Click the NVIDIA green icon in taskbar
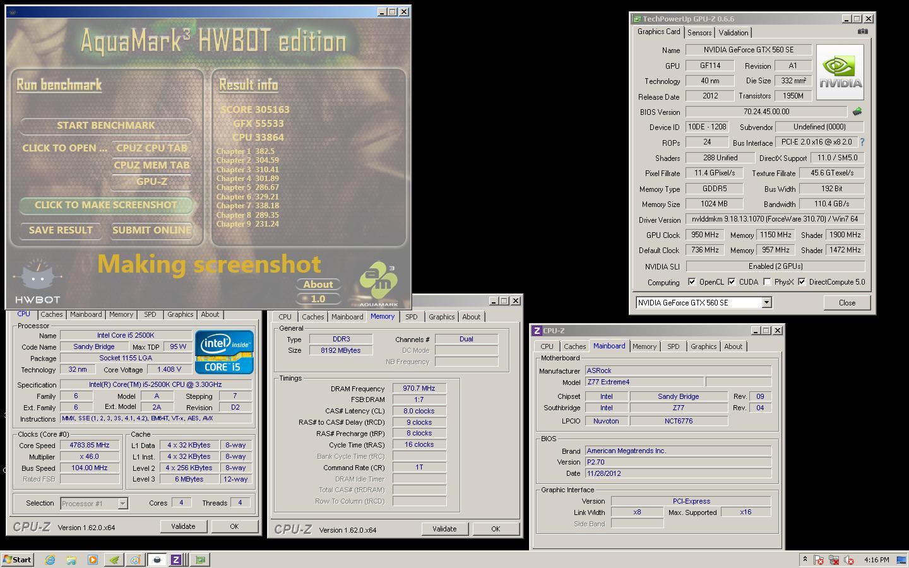Screen dimensions: 909x568 click(x=114, y=560)
